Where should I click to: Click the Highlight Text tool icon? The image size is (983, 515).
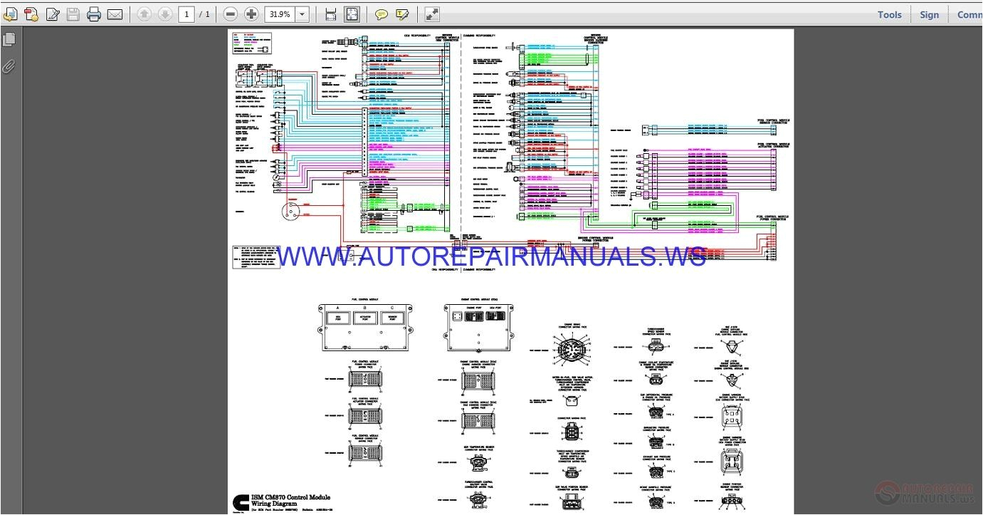coord(402,14)
